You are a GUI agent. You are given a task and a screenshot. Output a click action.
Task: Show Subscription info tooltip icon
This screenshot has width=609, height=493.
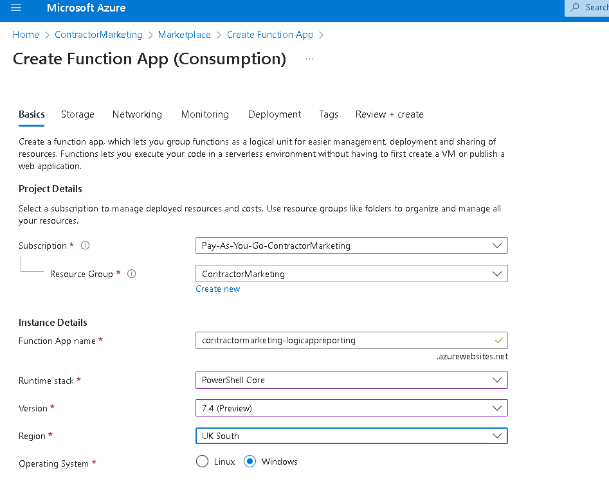coord(85,246)
